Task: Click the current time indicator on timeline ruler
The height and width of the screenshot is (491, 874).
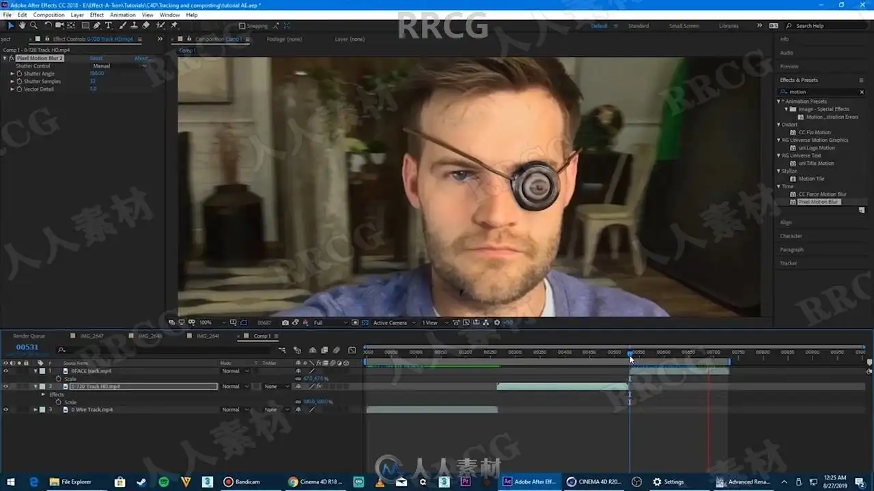Action: pyautogui.click(x=630, y=353)
